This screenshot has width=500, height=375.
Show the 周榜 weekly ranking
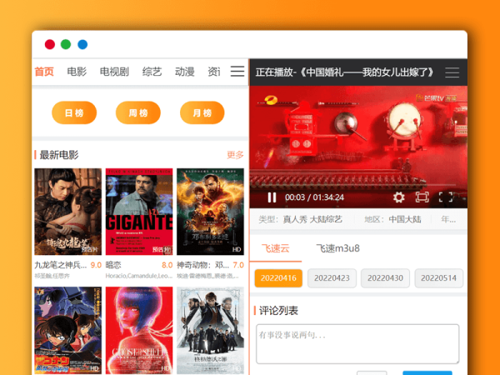click(x=138, y=112)
